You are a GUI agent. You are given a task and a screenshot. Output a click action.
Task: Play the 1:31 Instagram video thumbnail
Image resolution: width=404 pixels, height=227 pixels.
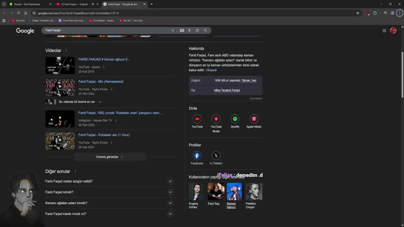point(60,119)
